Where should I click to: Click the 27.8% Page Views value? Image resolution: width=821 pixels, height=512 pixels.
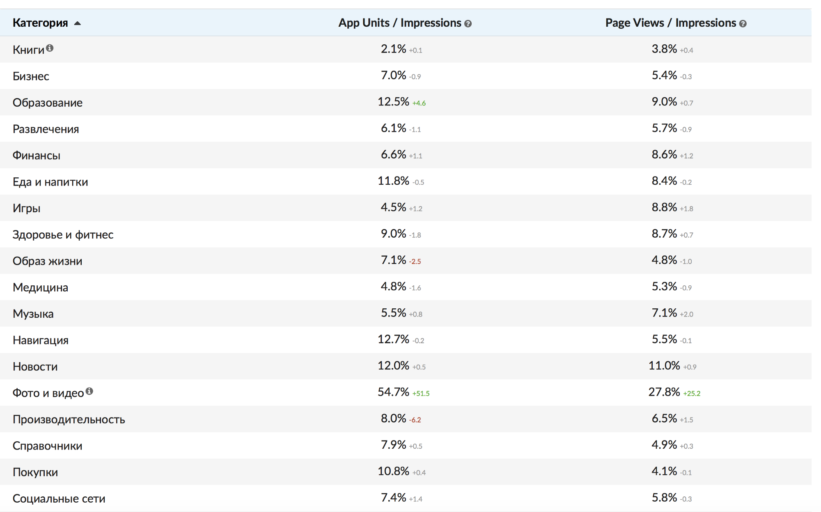click(664, 392)
